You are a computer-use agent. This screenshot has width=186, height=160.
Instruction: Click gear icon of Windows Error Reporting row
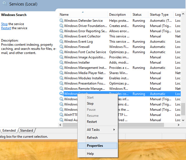point(61,31)
